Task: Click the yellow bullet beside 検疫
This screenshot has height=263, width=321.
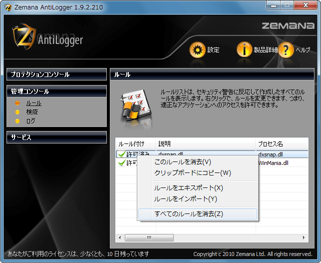Action: click(x=17, y=112)
